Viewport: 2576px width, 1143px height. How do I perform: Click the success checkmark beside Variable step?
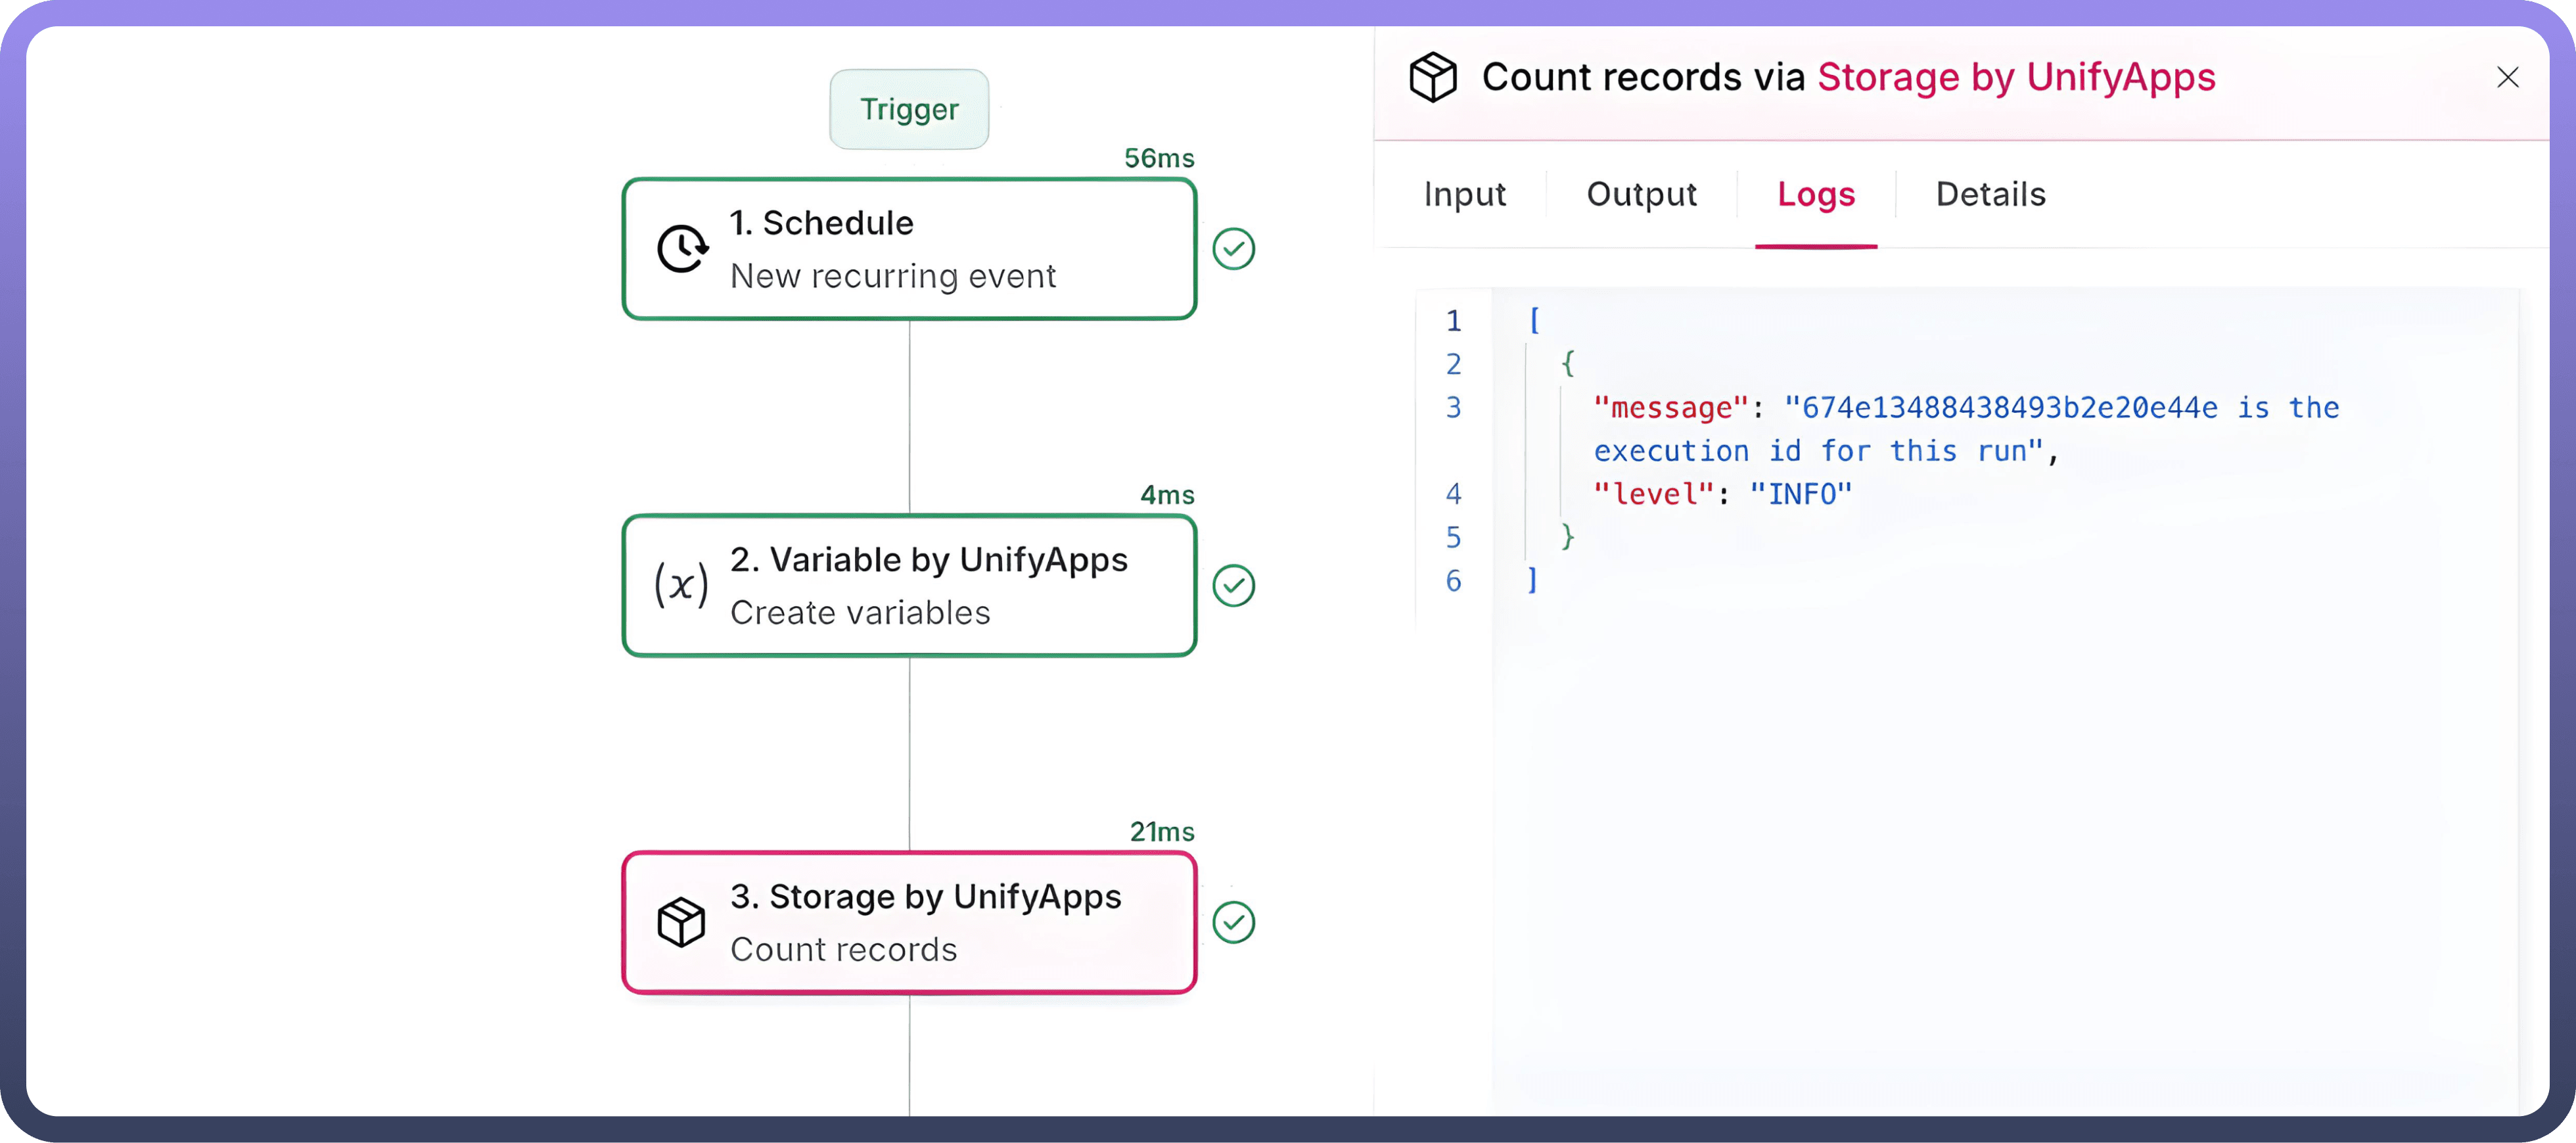point(1233,586)
